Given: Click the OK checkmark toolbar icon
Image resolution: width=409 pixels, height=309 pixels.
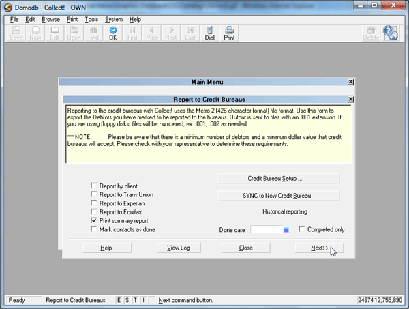Looking at the screenshot, I should tap(113, 33).
